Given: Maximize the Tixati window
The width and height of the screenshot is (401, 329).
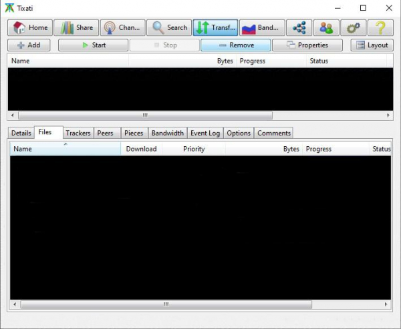Looking at the screenshot, I should pyautogui.click(x=363, y=8).
